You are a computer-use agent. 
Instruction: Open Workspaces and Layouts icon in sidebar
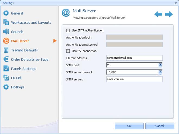tap(6, 22)
